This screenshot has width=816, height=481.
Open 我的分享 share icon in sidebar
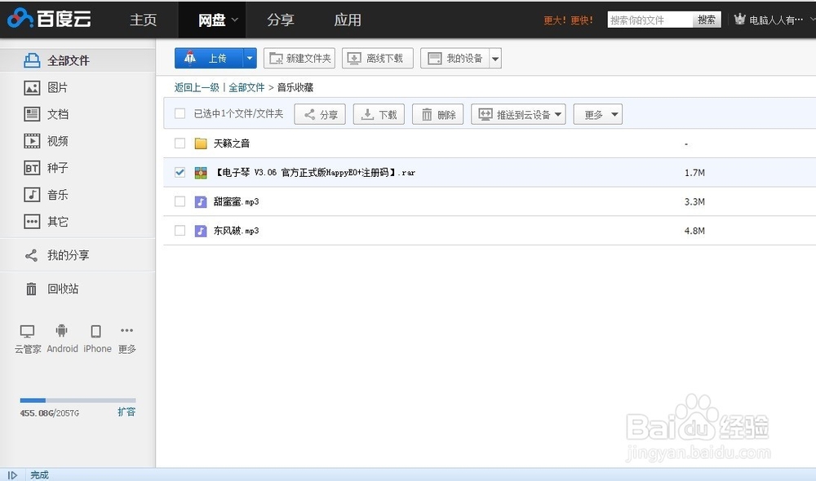31,255
